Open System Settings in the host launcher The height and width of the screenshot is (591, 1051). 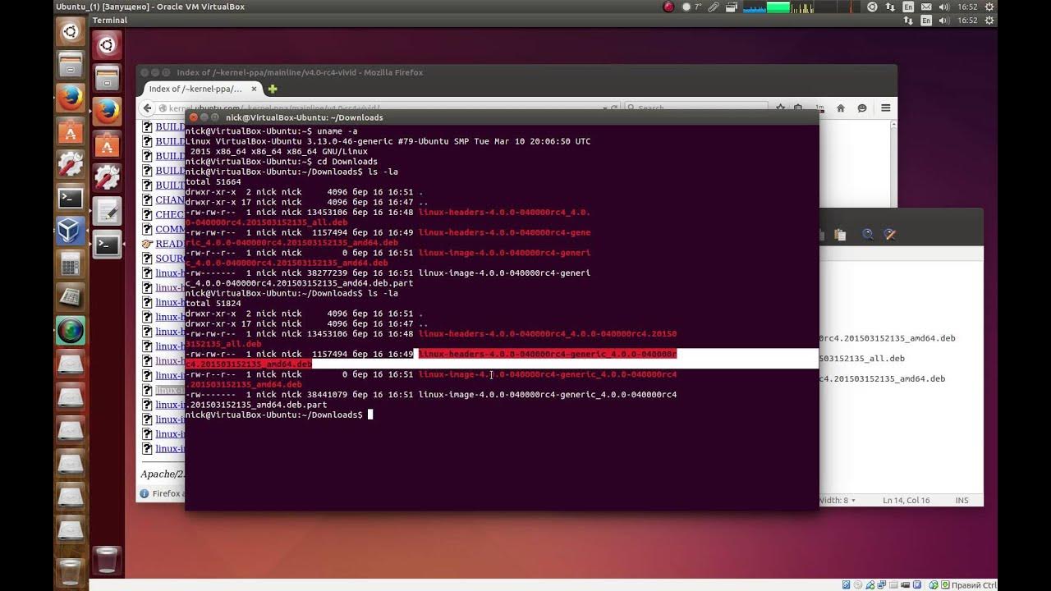[71, 163]
